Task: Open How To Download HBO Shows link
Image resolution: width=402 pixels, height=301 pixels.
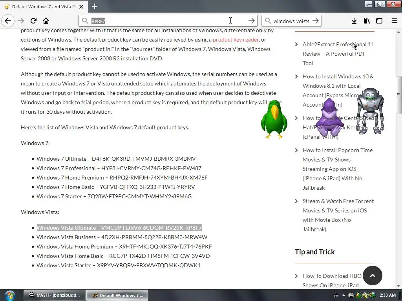Action: [332, 281]
